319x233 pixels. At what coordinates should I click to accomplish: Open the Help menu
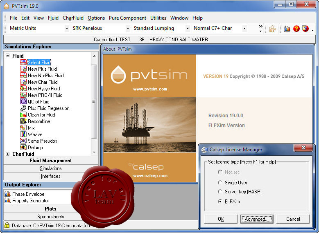(x=197, y=18)
